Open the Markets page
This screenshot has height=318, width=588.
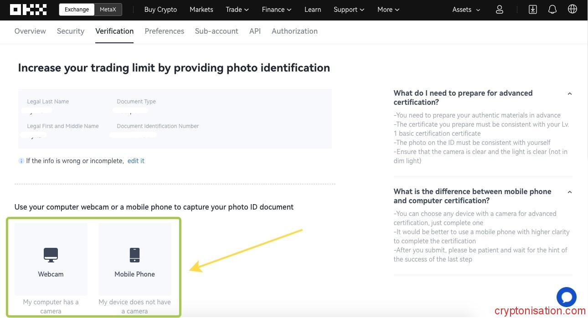[201, 10]
